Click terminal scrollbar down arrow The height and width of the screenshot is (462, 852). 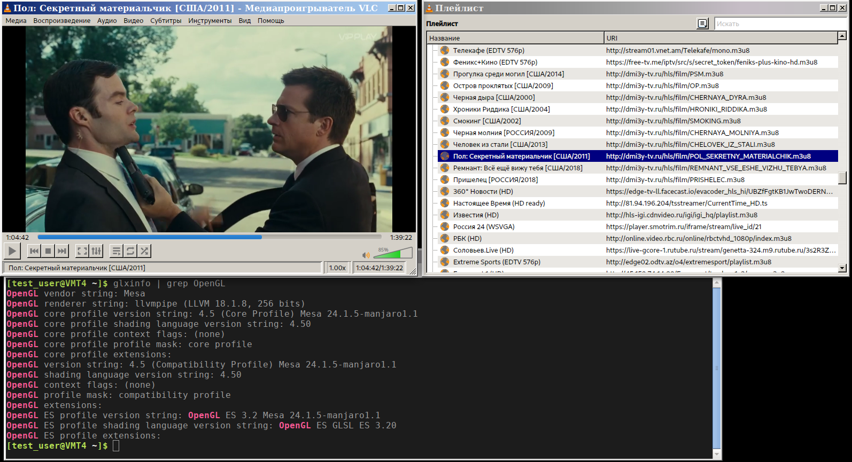(x=717, y=454)
